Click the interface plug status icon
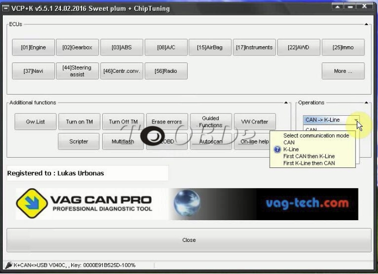 tap(9, 265)
